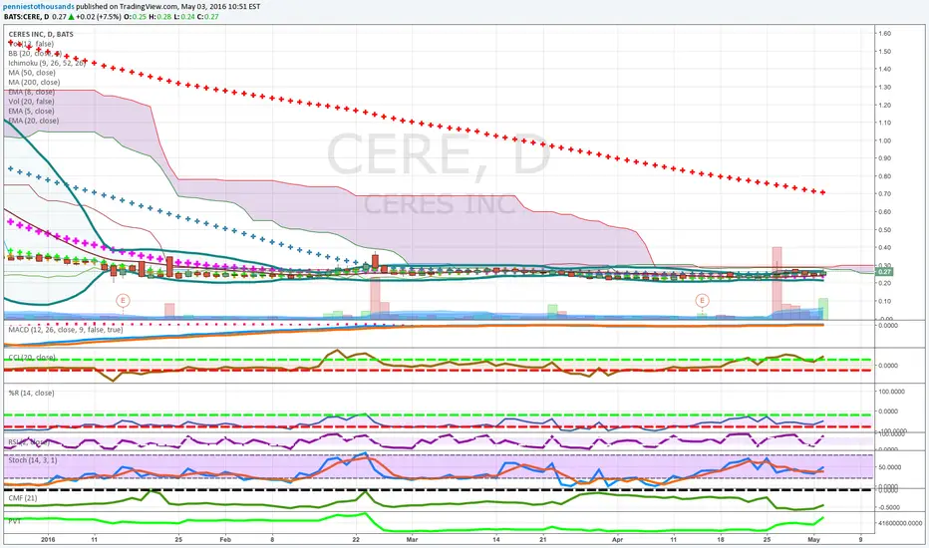Click the Apr date axis label
Screen dimensions: 929x548
[x=617, y=540]
